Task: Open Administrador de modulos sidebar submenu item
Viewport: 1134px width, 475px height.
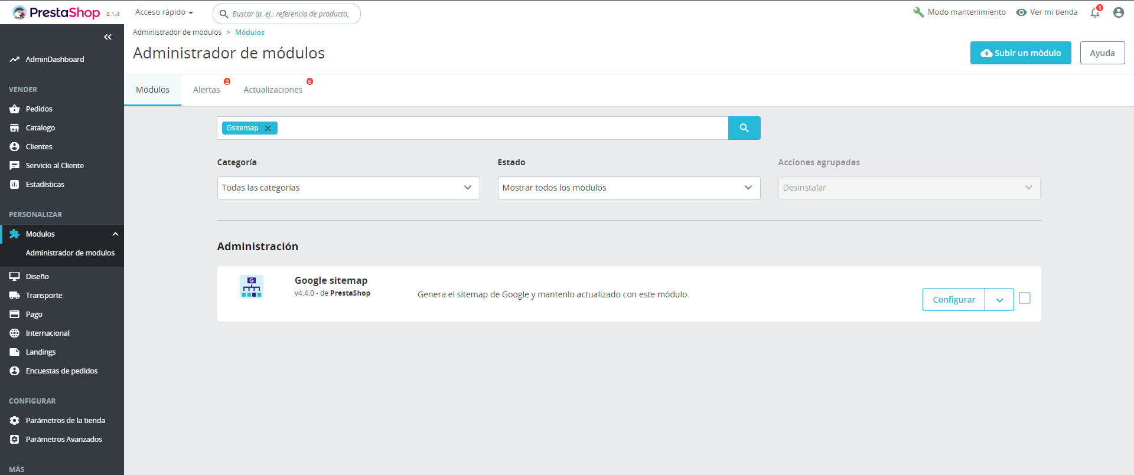Action: [70, 253]
